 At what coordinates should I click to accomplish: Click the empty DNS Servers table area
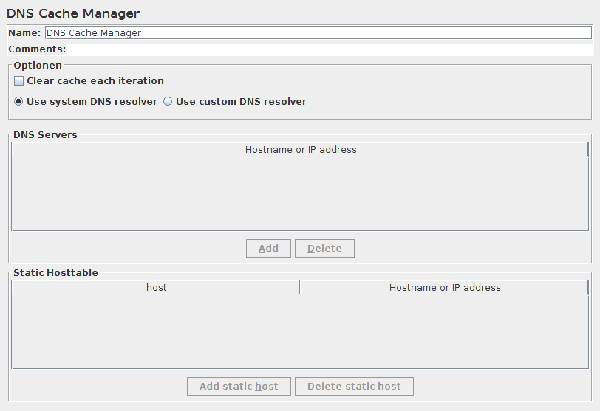(300, 193)
